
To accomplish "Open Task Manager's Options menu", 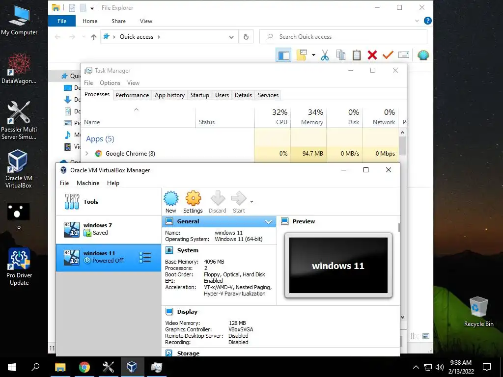I will point(110,82).
